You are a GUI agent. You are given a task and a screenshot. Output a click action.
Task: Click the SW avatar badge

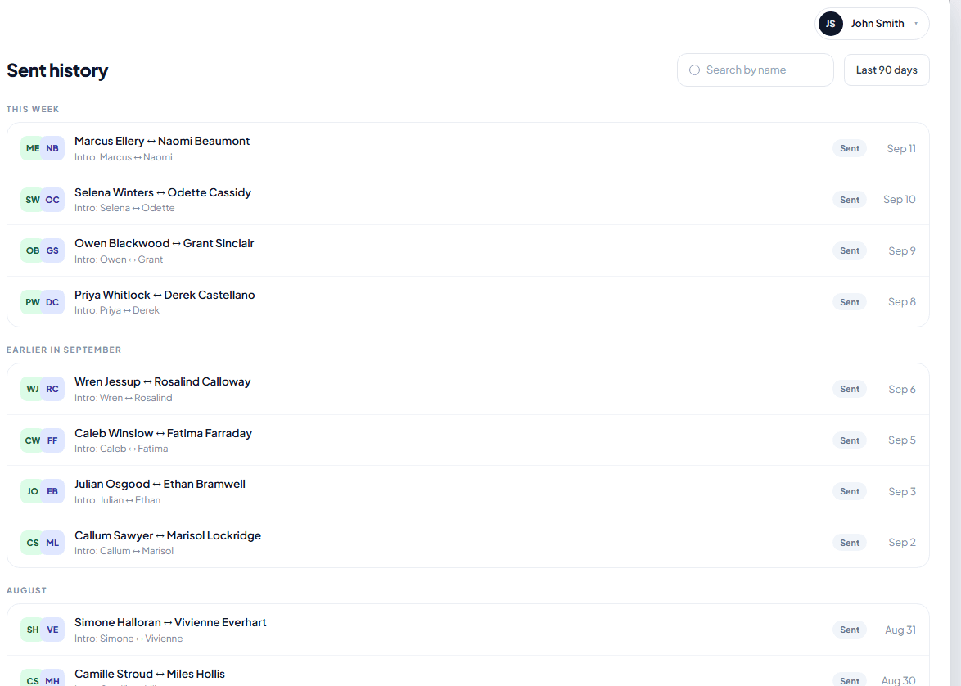[32, 200]
